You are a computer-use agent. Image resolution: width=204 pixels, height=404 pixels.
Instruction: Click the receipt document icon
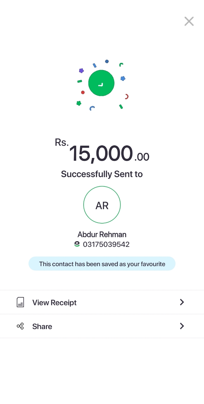(x=20, y=302)
